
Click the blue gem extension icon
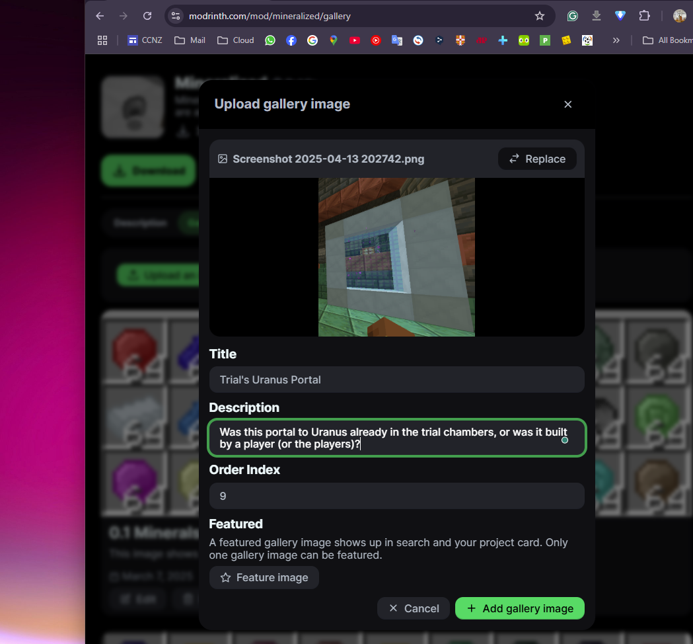620,16
